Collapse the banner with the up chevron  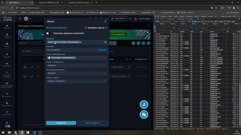(x=149, y=26)
